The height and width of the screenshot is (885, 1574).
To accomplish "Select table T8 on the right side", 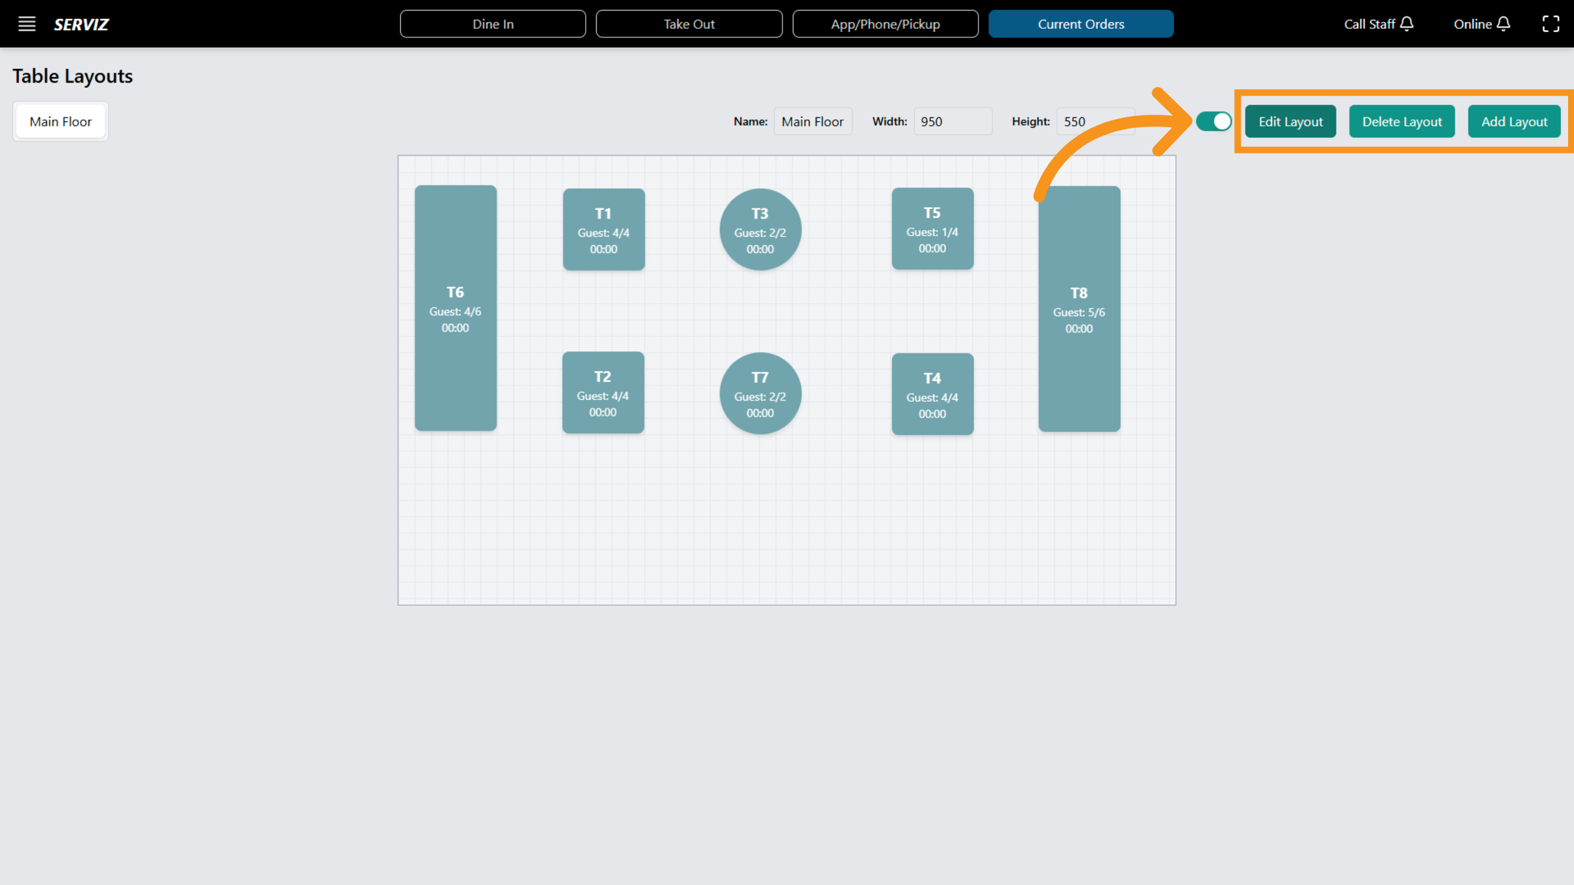I will [1079, 308].
